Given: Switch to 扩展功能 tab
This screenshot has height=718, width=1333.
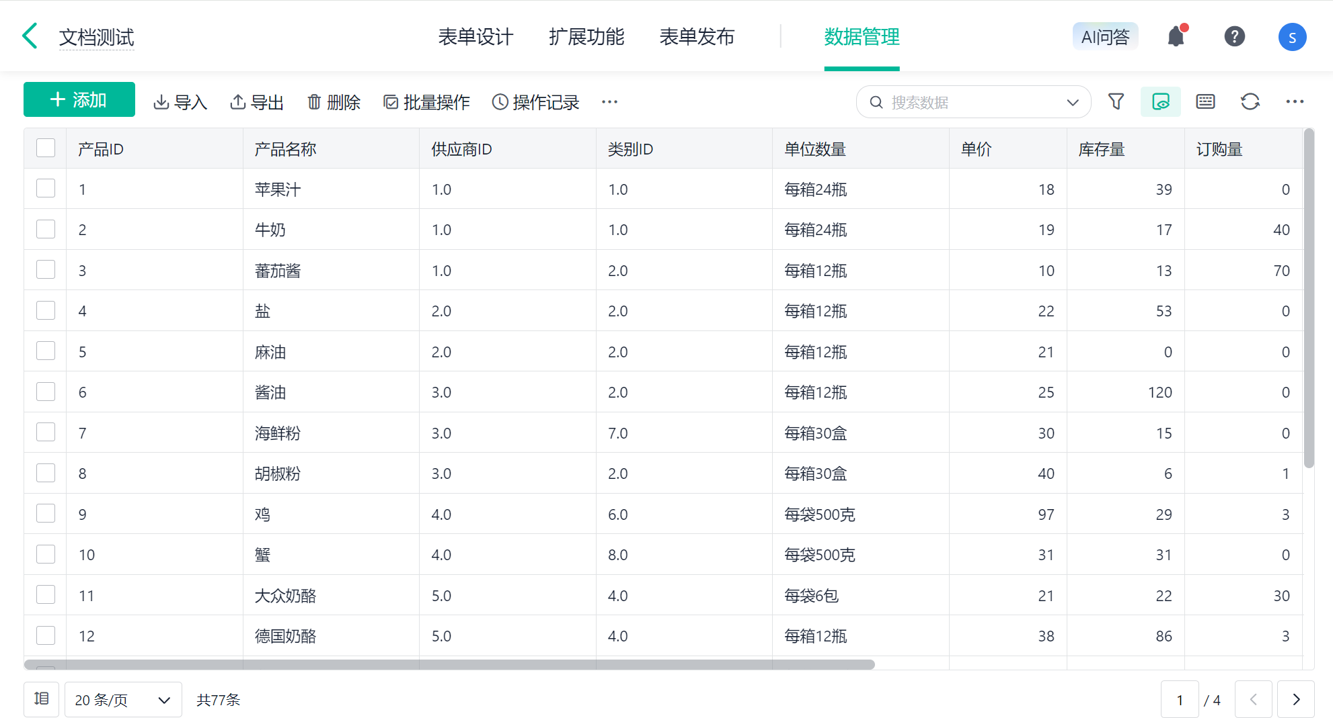Looking at the screenshot, I should pos(586,36).
